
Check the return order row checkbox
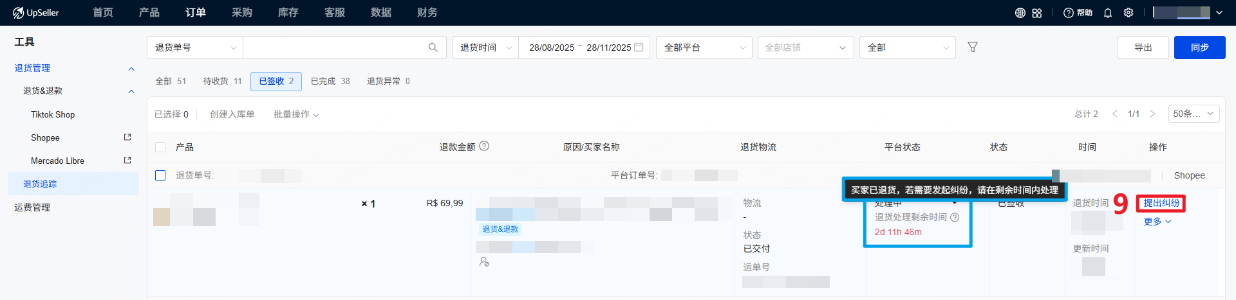tap(160, 175)
